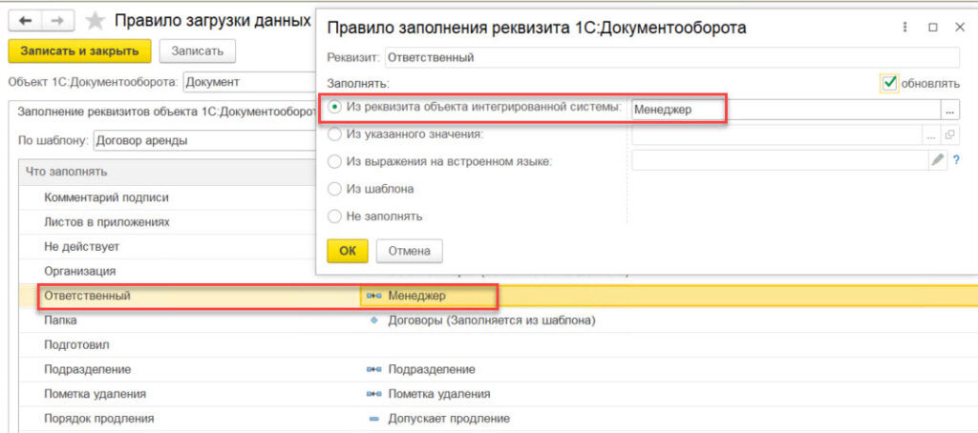The width and height of the screenshot is (978, 433).
Task: Select the Организация row
Action: point(168,271)
